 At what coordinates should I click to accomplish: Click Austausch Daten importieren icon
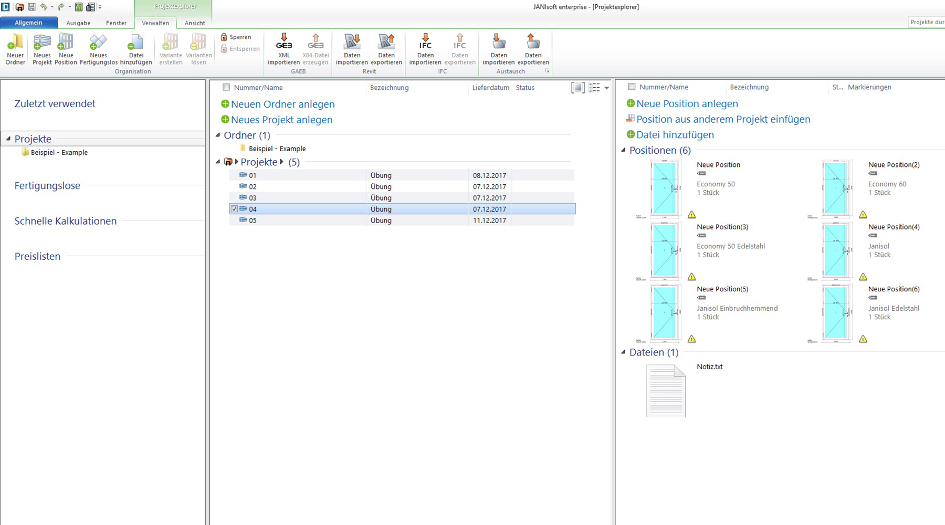(499, 42)
